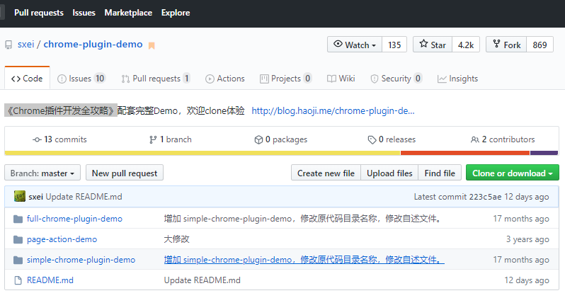565x298 pixels.
Task: Open the README.md file
Action: (50, 280)
